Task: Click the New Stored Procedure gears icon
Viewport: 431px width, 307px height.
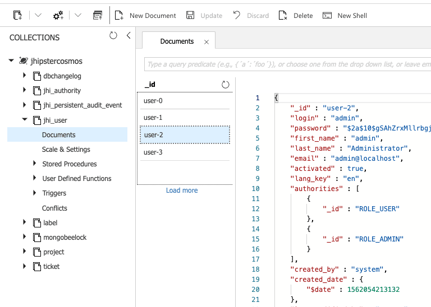Action: pos(58,15)
